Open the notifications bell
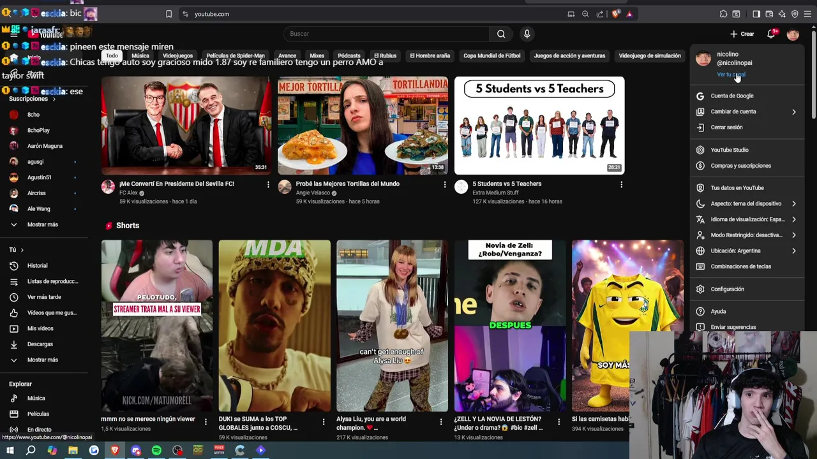This screenshot has height=459, width=817. tap(771, 34)
